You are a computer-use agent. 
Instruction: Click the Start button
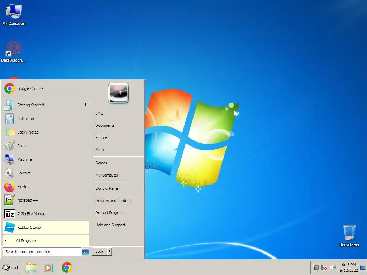tap(10, 268)
